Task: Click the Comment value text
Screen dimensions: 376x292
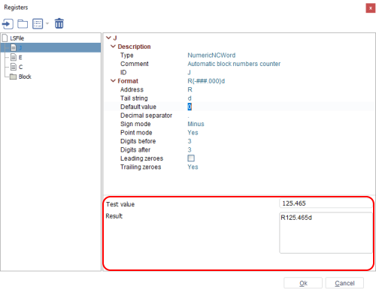Action: (234, 64)
